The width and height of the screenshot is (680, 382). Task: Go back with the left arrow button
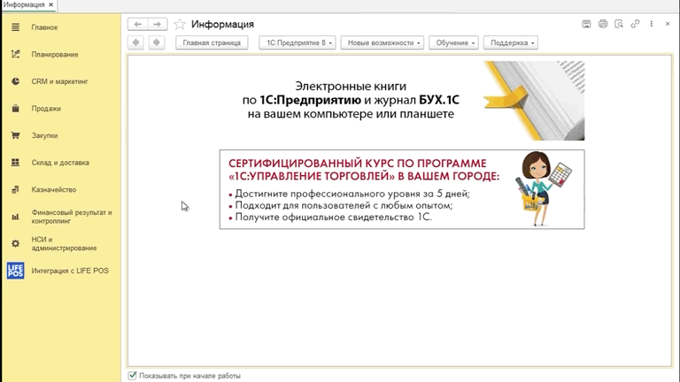pyautogui.click(x=137, y=24)
